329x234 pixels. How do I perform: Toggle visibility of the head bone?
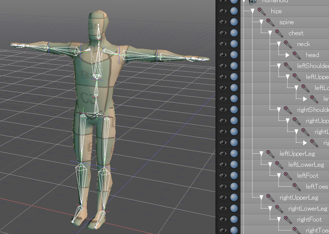point(223,55)
